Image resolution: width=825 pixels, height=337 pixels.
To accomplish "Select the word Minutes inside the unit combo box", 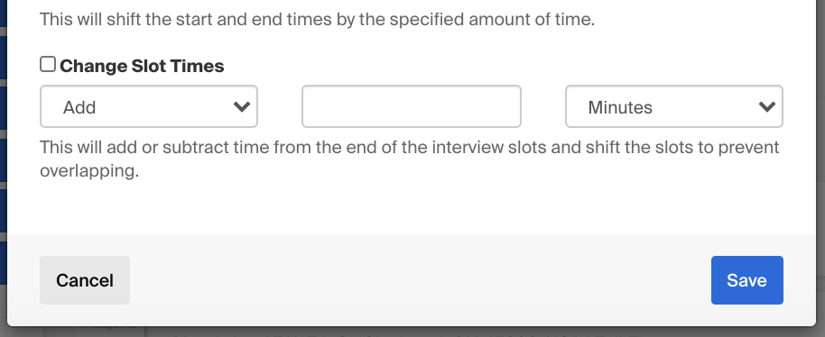I will tap(620, 107).
